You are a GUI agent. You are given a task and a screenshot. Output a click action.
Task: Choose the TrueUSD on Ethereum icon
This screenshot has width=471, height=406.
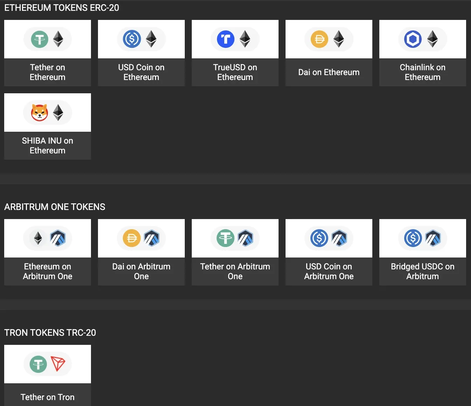pos(226,39)
